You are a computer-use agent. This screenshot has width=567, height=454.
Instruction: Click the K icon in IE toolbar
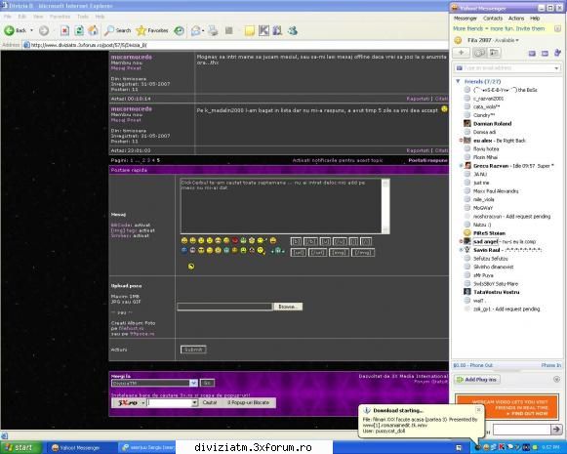[x=263, y=30]
